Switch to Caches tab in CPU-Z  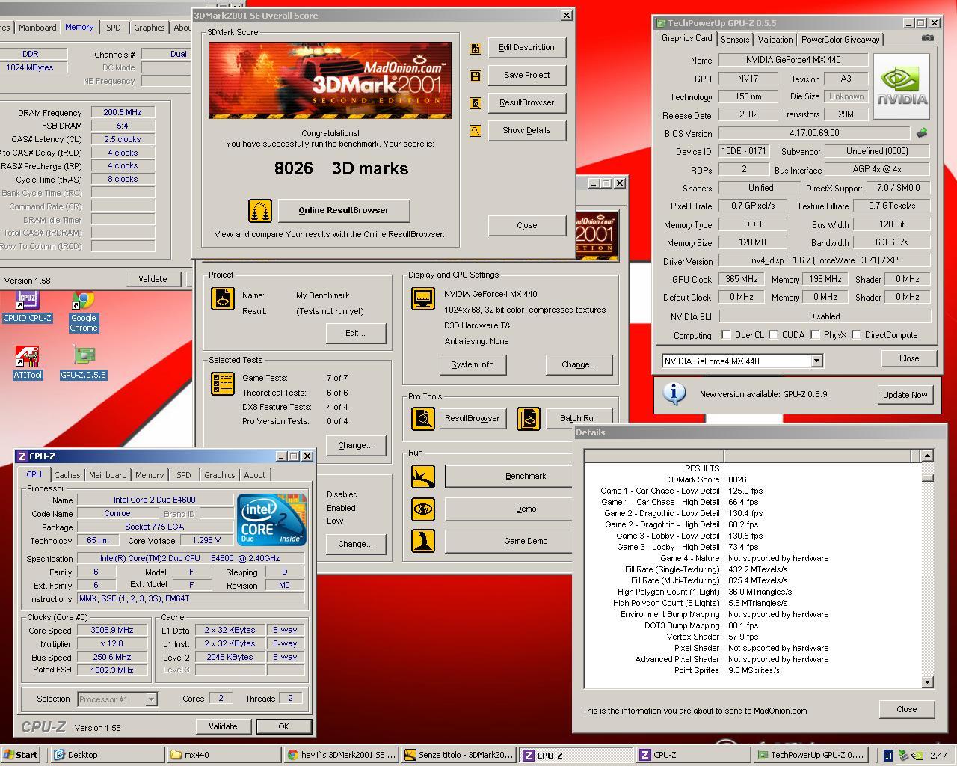(67, 475)
